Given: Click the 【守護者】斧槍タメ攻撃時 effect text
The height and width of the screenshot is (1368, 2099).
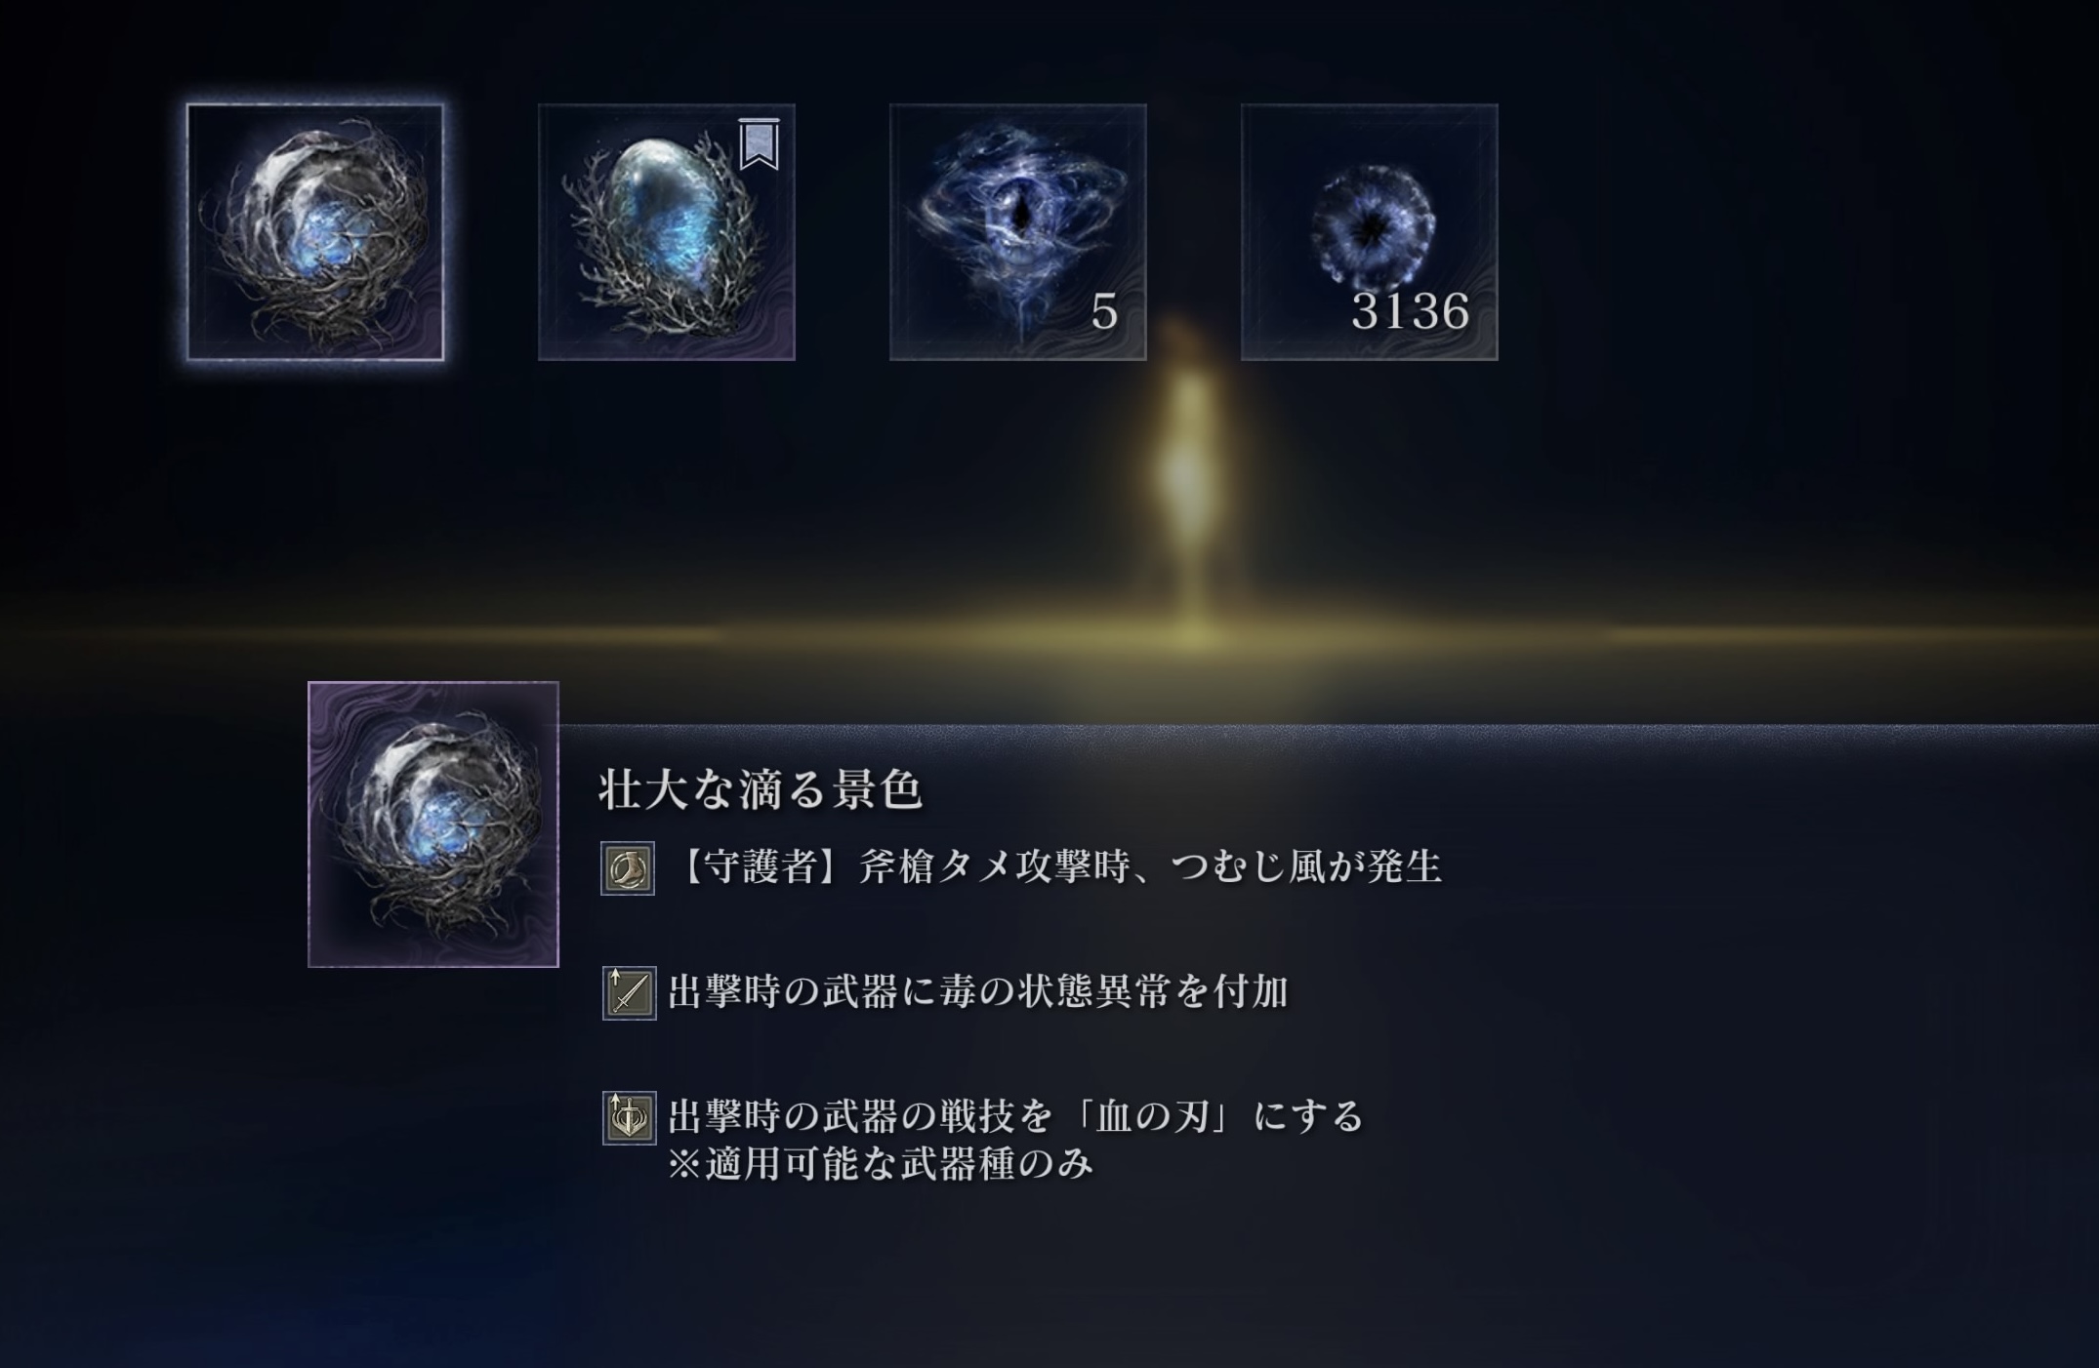Looking at the screenshot, I should (x=1058, y=866).
